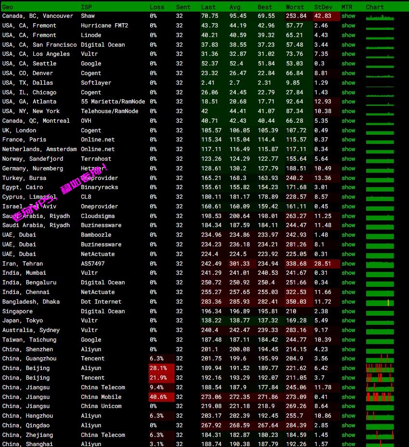Click 'show' for Iran AS57497 row
The width and height of the screenshot is (409, 447).
click(348, 264)
